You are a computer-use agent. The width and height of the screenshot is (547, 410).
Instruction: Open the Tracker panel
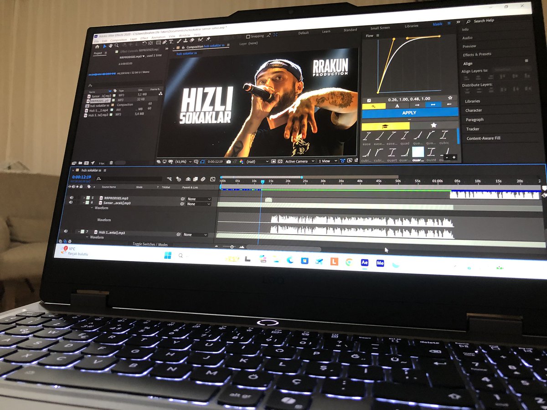click(473, 129)
